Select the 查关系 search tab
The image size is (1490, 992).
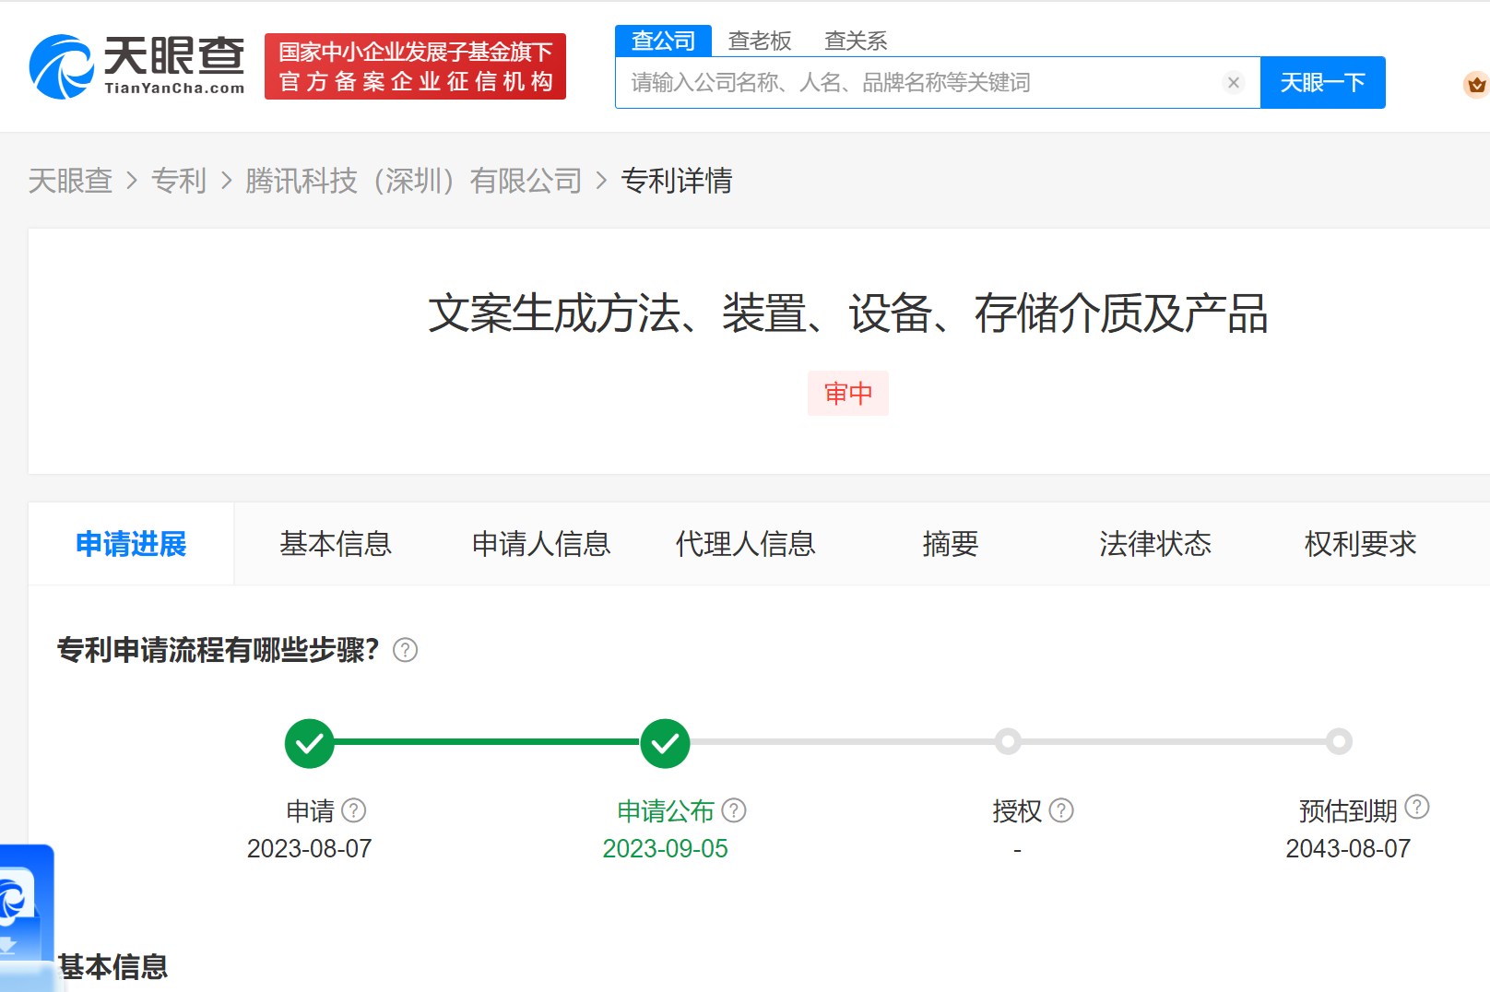tap(856, 41)
